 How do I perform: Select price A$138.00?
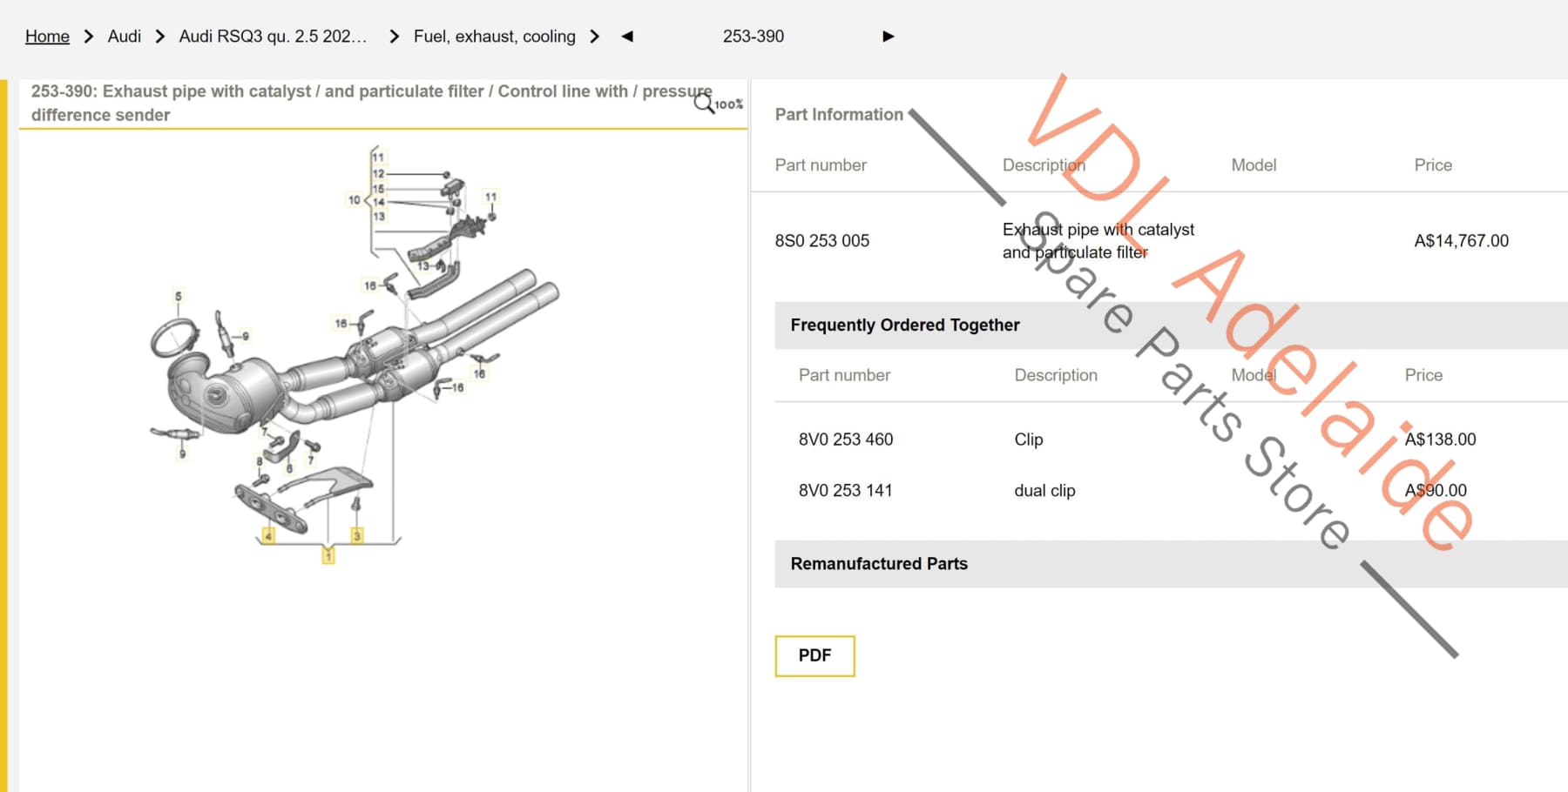1440,440
